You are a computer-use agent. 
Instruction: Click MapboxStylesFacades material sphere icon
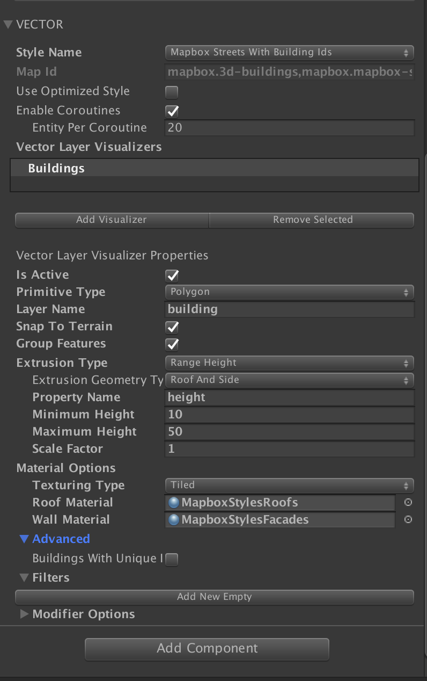[x=174, y=520]
